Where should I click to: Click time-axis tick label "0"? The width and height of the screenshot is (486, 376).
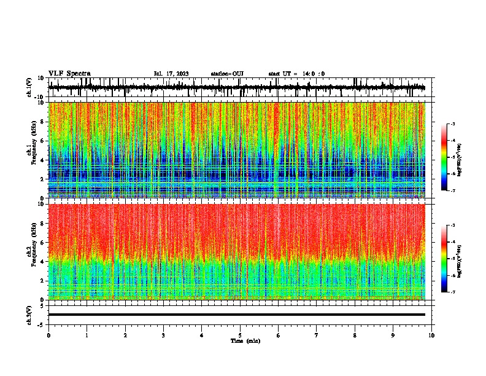48,335
